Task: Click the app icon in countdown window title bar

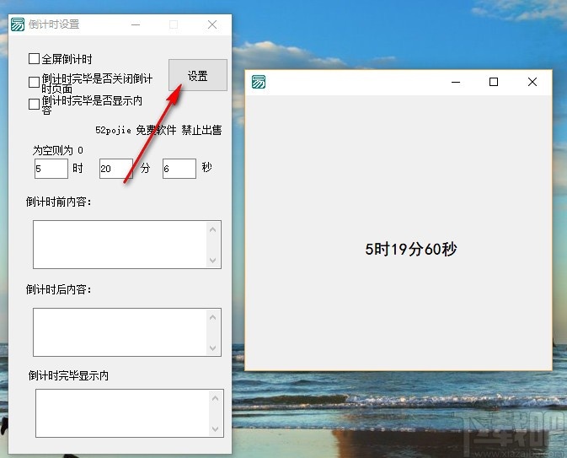Action: [259, 82]
